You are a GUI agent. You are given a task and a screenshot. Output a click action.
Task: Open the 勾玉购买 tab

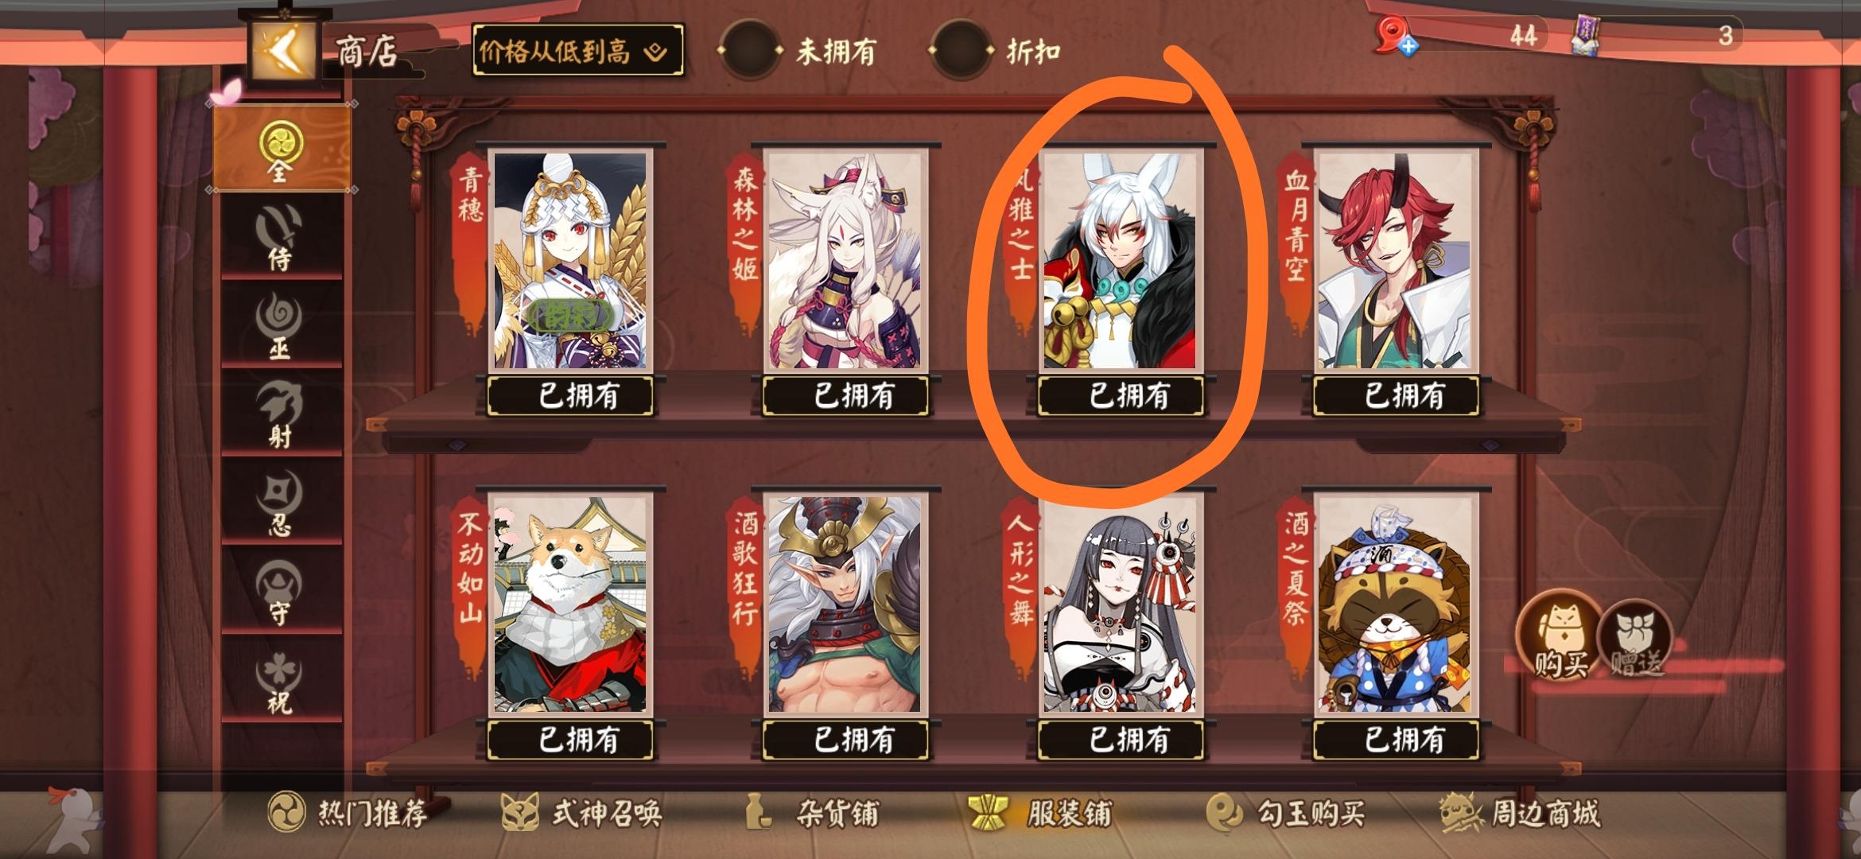1285,813
